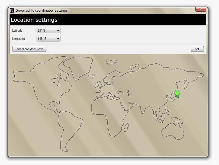Click the green location pin marker
Screen dimensions: 219x165
point(177,94)
